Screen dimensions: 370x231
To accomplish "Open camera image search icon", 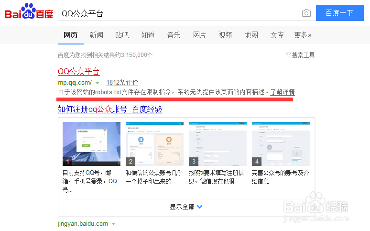I will tap(306, 13).
